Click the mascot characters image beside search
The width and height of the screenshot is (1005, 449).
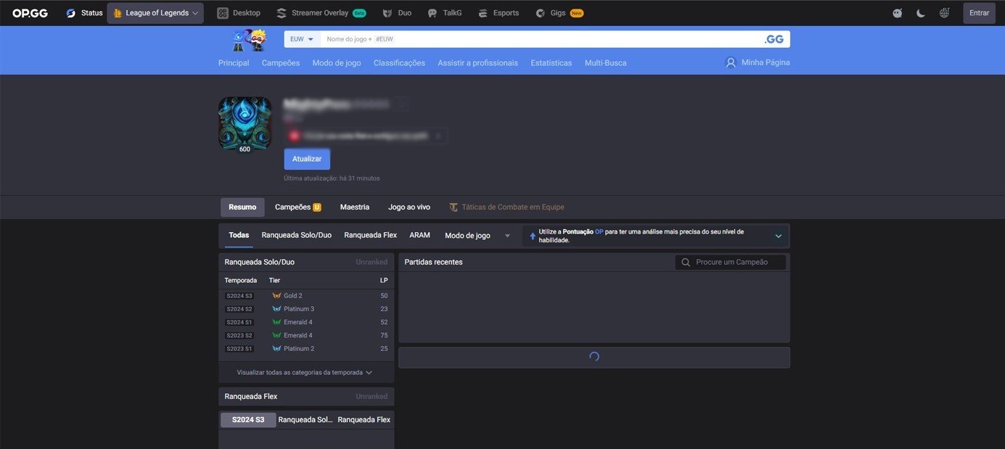[249, 40]
